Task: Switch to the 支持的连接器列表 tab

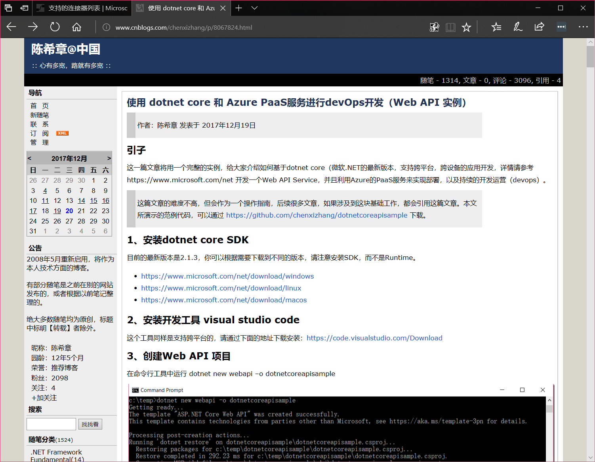Action: tap(81, 8)
